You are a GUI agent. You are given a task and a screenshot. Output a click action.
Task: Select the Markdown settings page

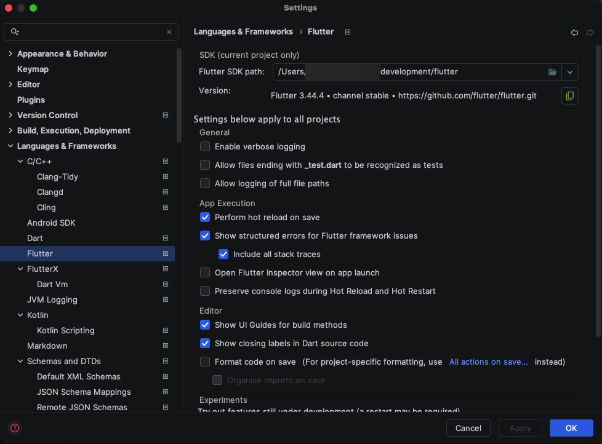coord(47,346)
